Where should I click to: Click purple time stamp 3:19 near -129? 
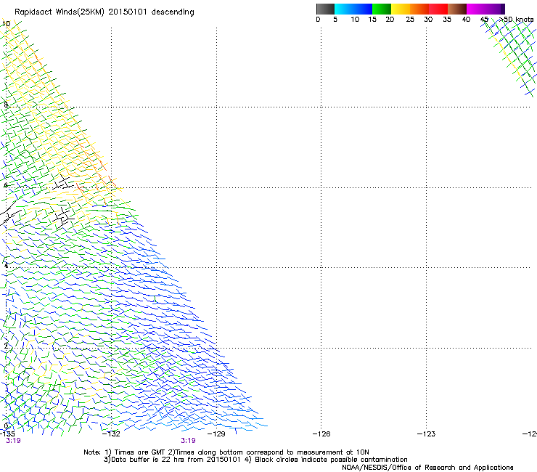[189, 441]
